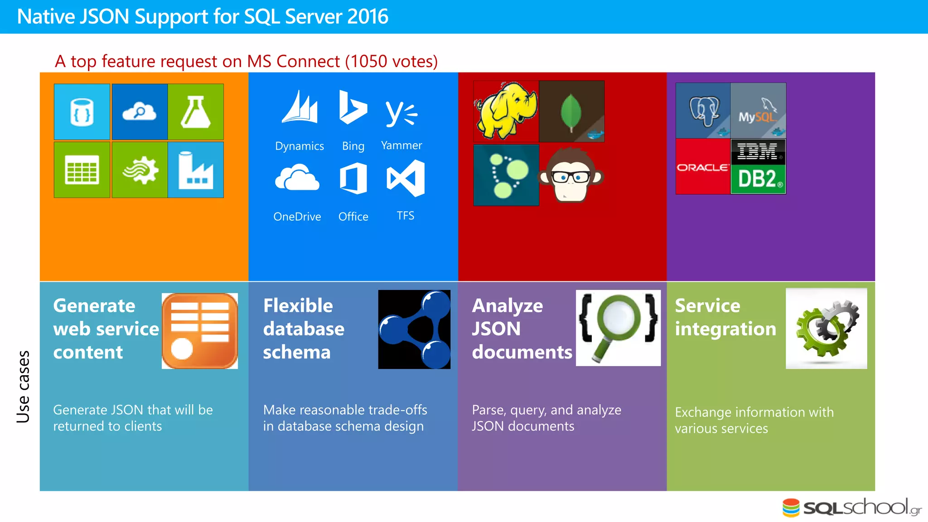Click the IBM logo tile

[758, 152]
